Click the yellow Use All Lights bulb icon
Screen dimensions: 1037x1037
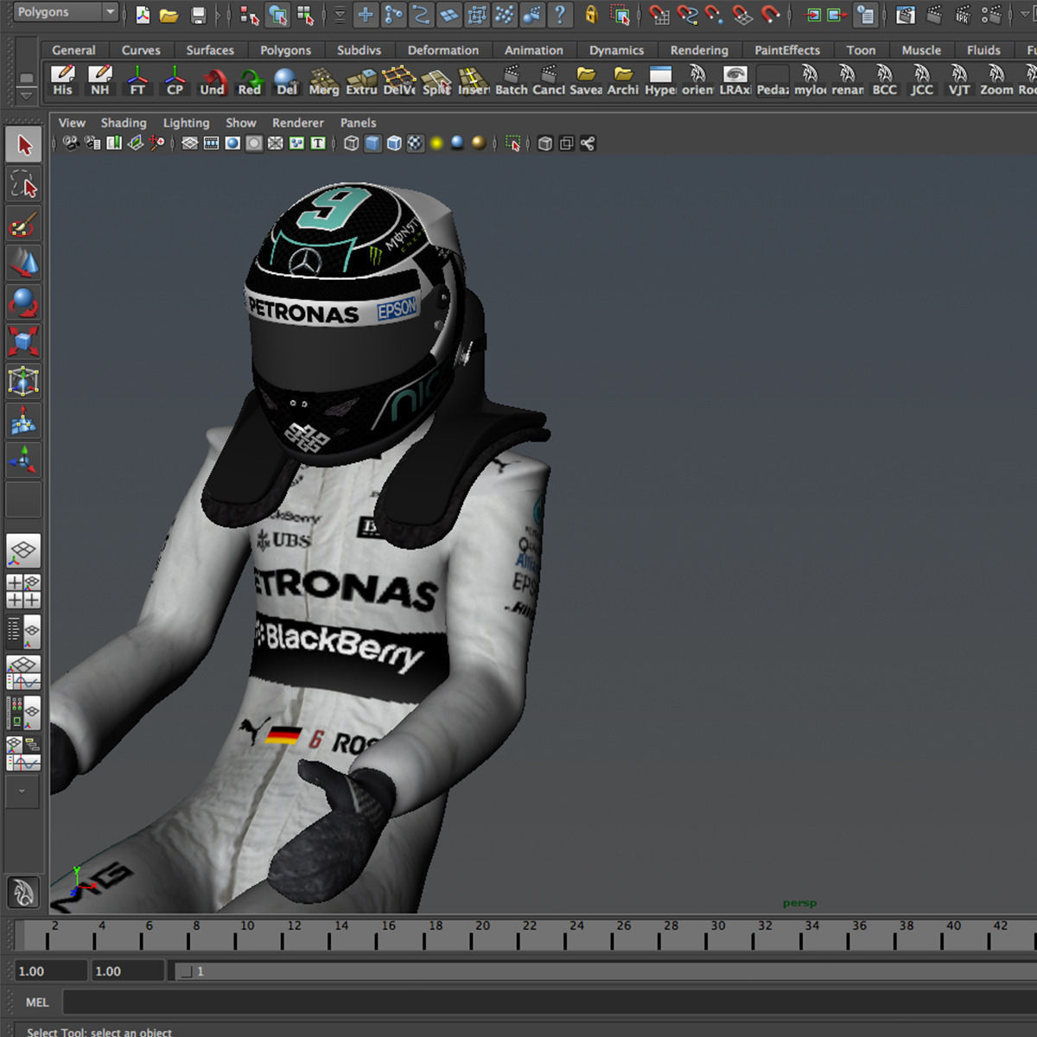437,143
